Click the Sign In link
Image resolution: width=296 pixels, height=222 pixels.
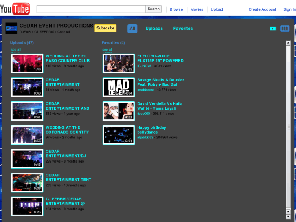[289, 9]
